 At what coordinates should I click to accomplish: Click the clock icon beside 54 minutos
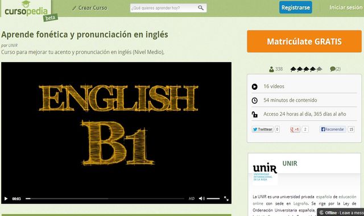(255, 101)
